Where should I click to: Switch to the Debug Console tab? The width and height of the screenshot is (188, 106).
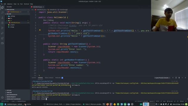(49, 78)
